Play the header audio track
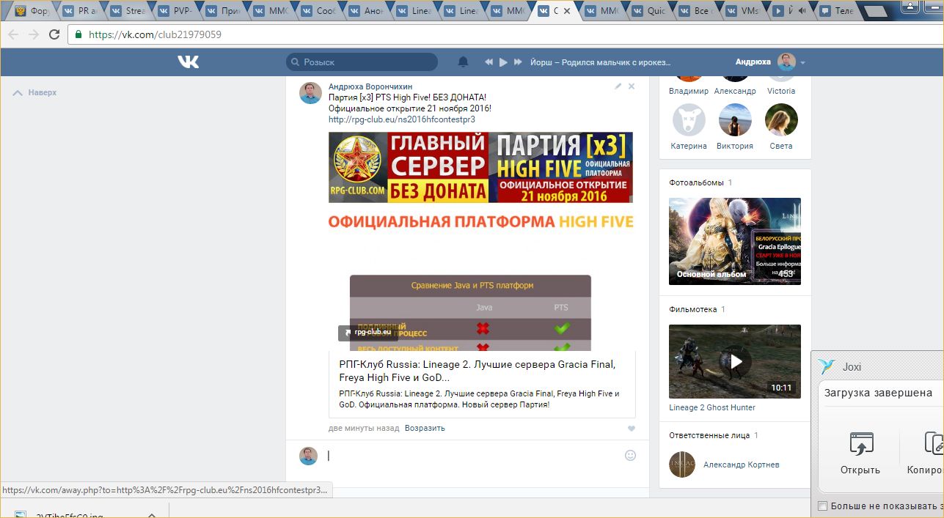 503,62
